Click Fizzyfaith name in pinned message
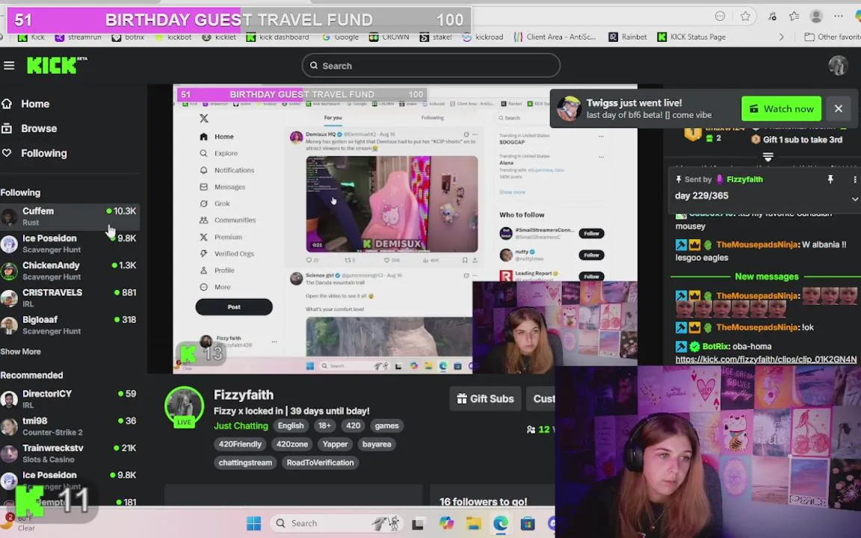Screen dimensions: 861x538 [x=744, y=179]
